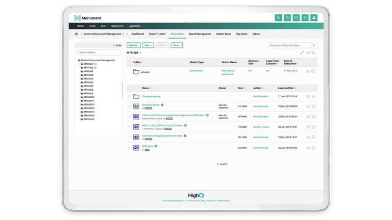Tick Commercial Outsourcing Services Agreement checkbox
The width and height of the screenshot is (392, 220).
pyautogui.click(x=129, y=117)
